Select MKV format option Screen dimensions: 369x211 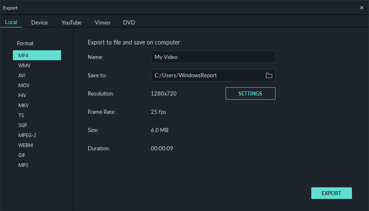click(23, 105)
